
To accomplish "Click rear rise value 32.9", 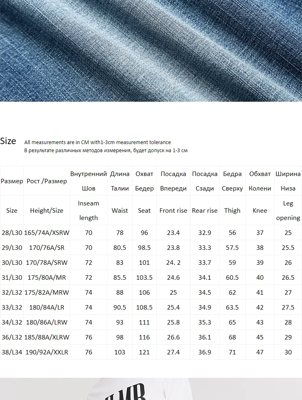I will [x=205, y=232].
